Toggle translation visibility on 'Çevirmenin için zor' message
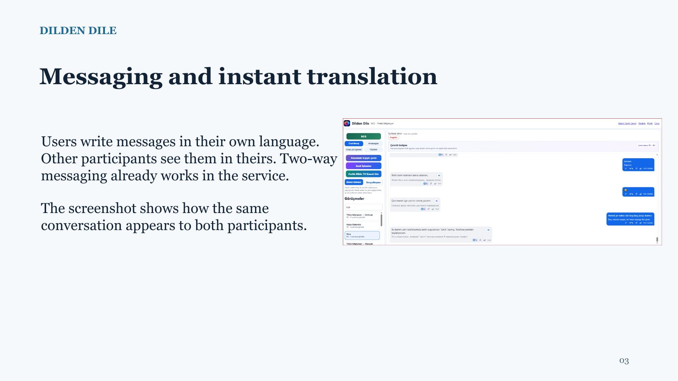 coord(423,209)
